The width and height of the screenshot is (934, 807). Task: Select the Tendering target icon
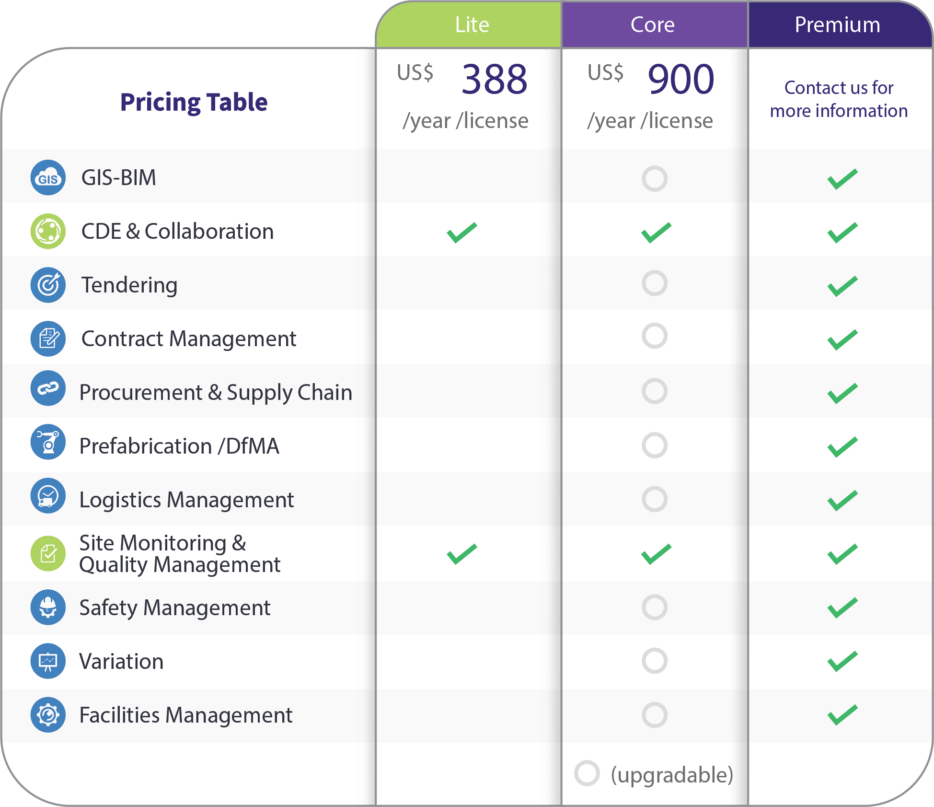[48, 285]
